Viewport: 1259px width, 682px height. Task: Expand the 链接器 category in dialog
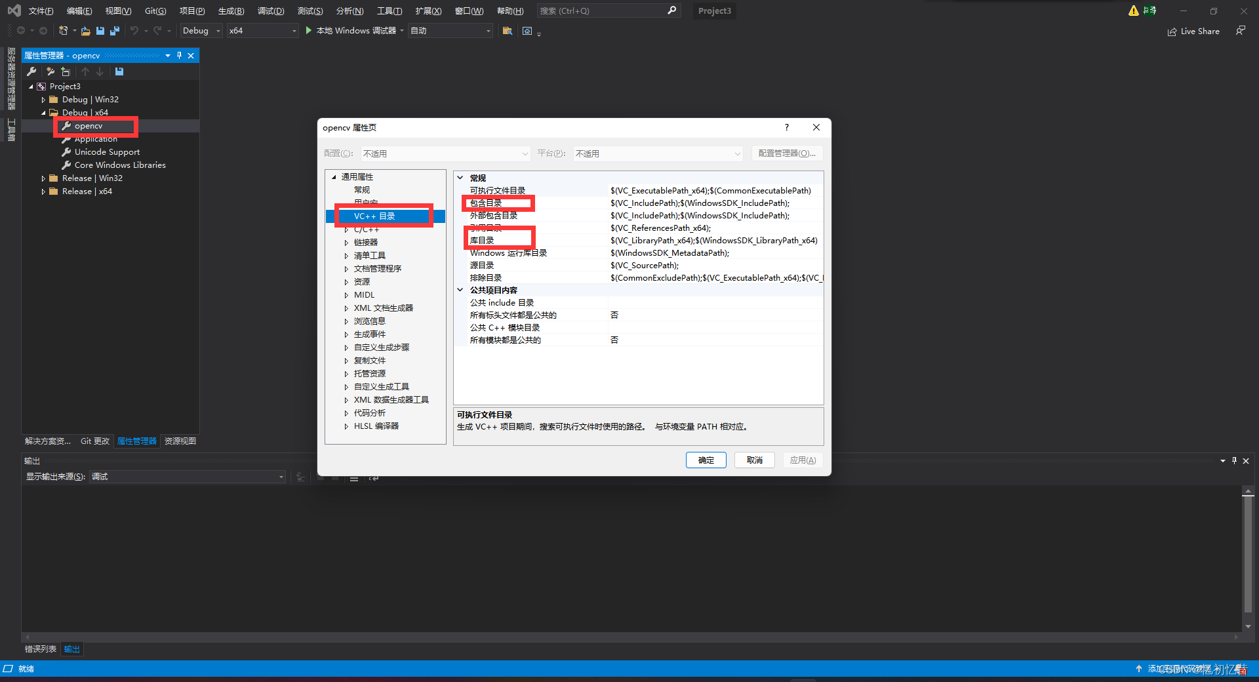(x=346, y=243)
